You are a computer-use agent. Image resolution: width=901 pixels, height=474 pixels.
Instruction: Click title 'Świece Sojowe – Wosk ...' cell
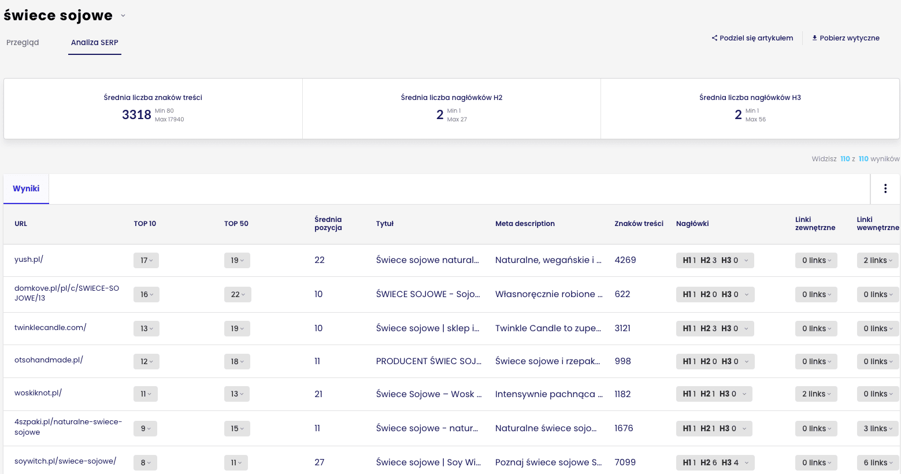[429, 394]
